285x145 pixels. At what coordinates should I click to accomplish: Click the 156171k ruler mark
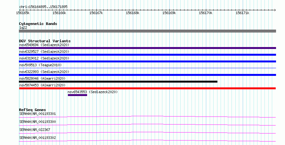pyautogui.click(x=242, y=13)
